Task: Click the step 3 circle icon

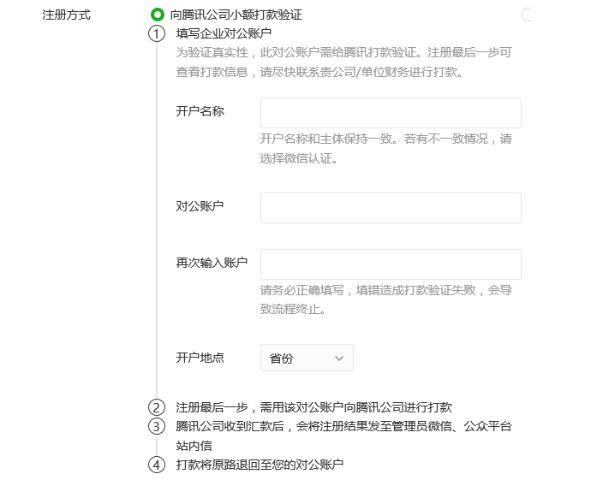Action: tap(156, 426)
